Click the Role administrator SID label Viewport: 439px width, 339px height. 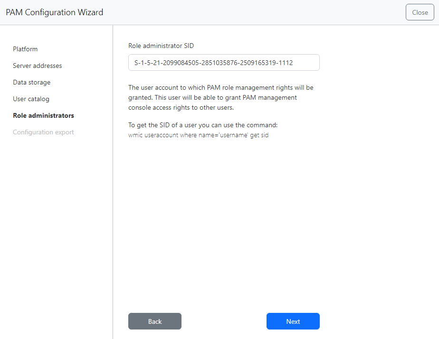tap(161, 46)
